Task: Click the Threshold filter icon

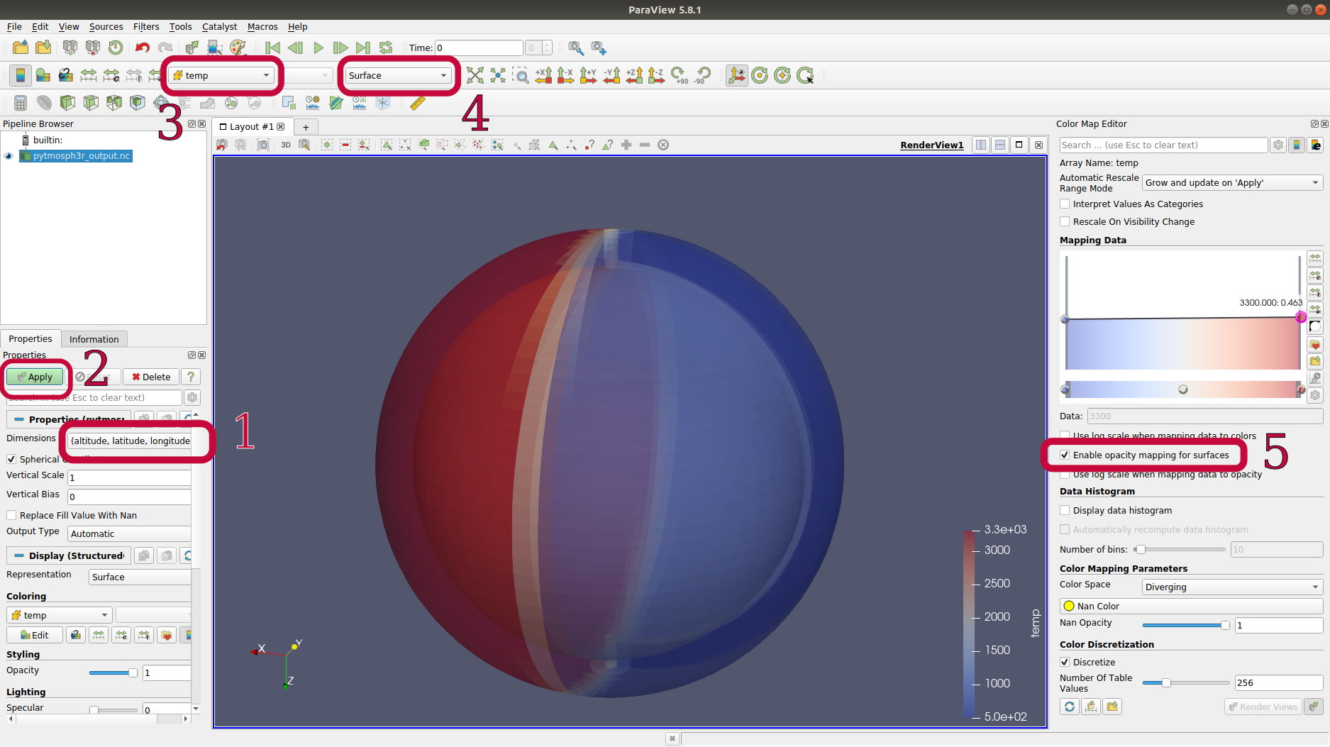Action: pos(114,103)
